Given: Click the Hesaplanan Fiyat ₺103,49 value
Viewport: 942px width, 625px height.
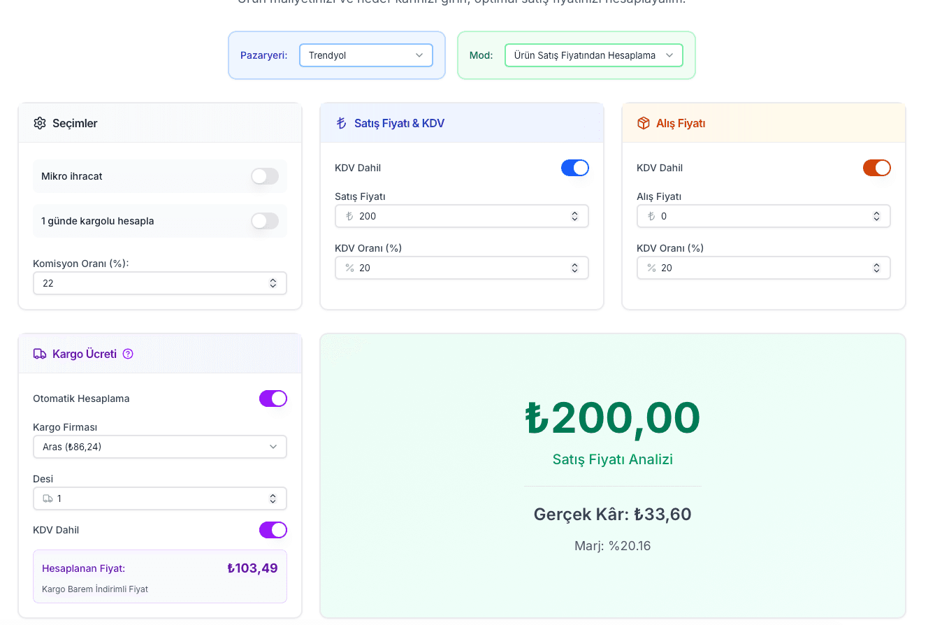Looking at the screenshot, I should click(x=252, y=568).
